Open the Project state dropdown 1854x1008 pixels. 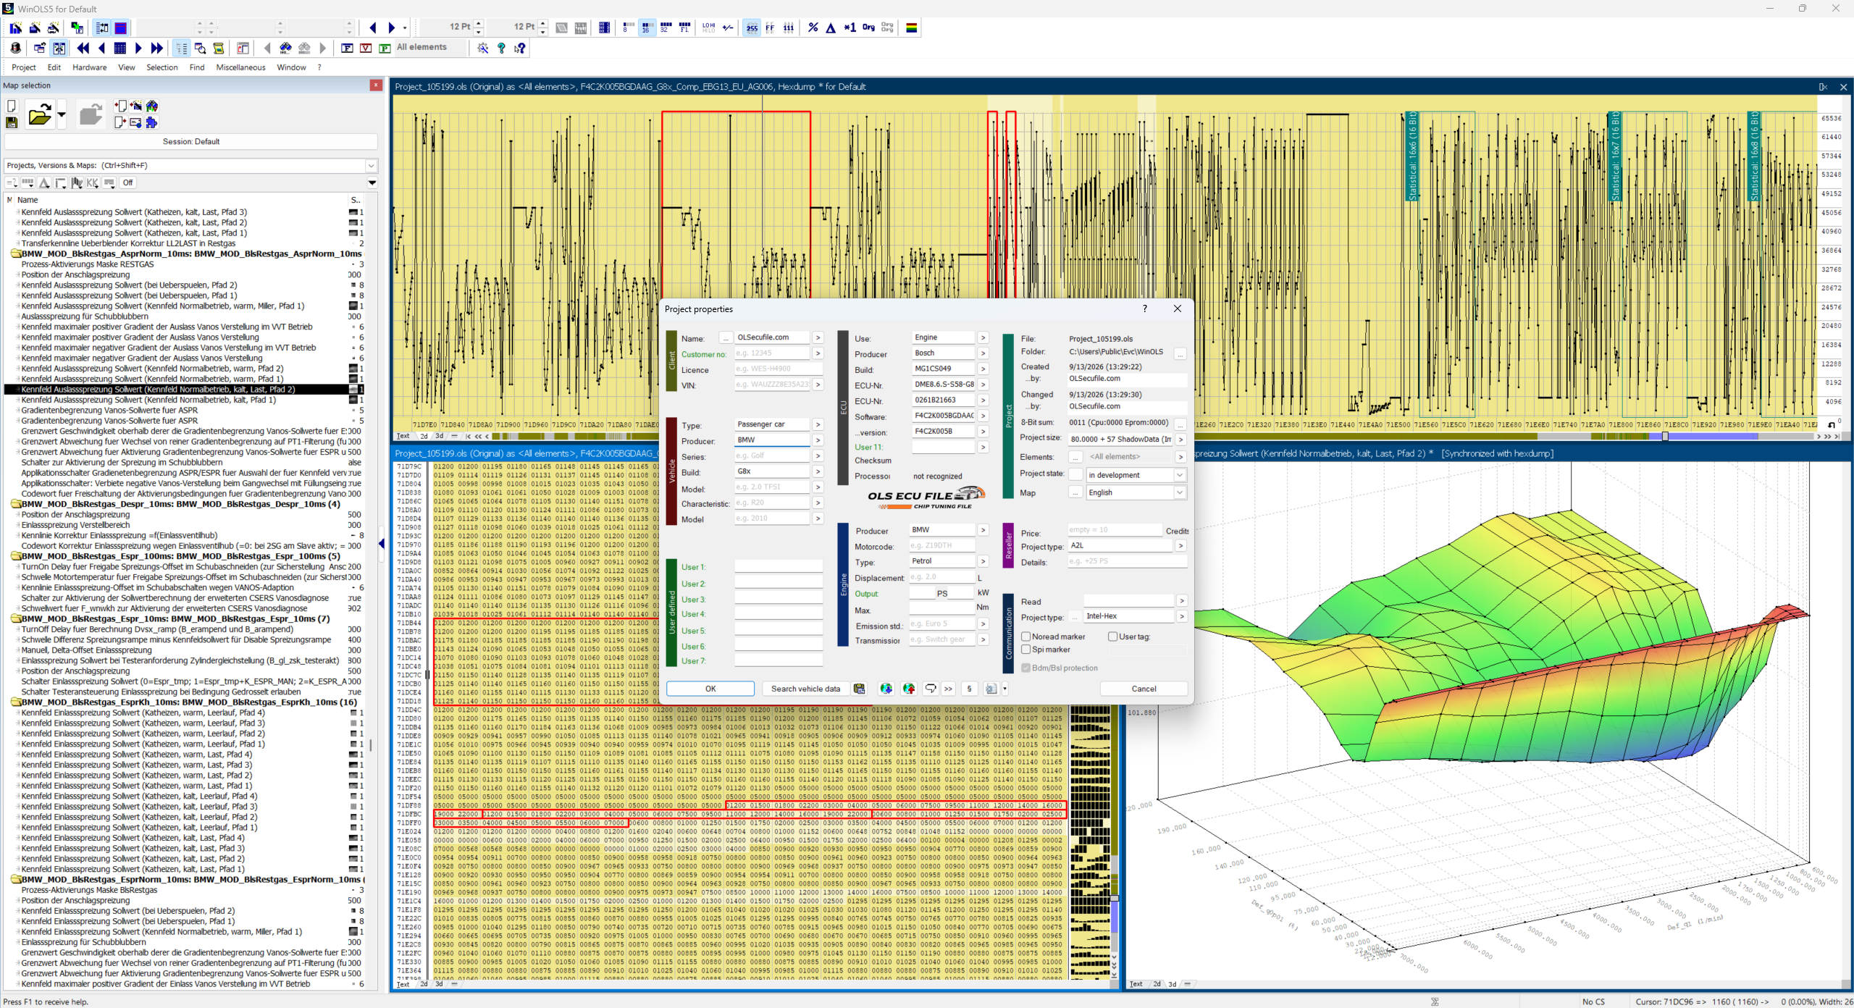(x=1136, y=475)
